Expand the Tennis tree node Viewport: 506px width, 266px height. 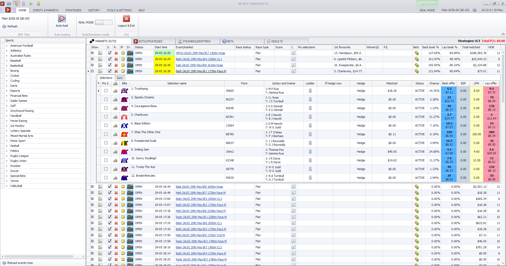tap(7, 181)
